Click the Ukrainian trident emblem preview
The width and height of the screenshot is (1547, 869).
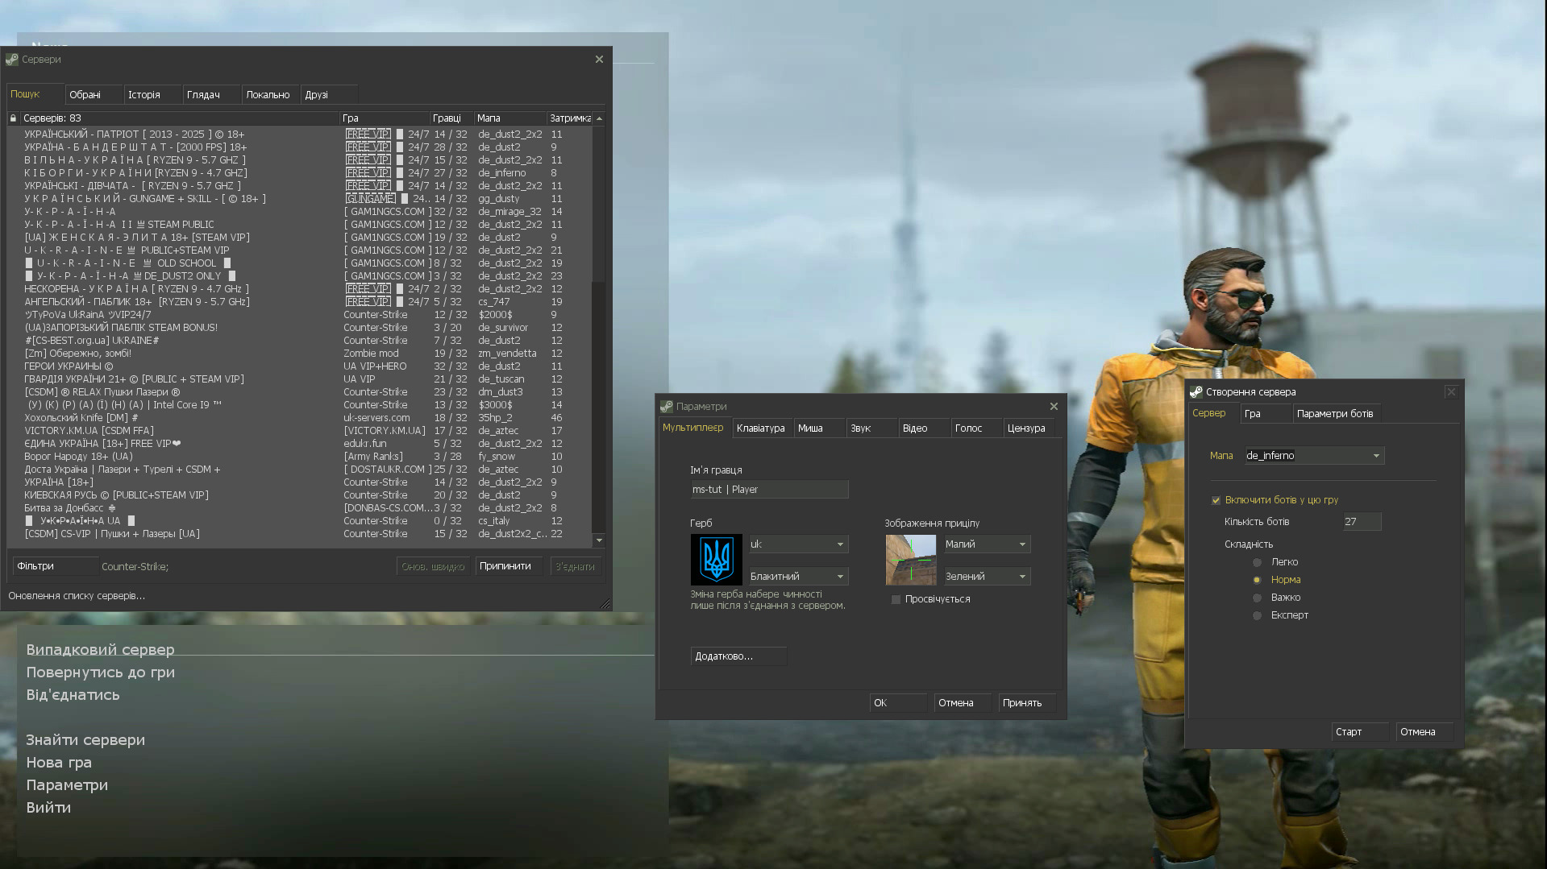coord(716,560)
